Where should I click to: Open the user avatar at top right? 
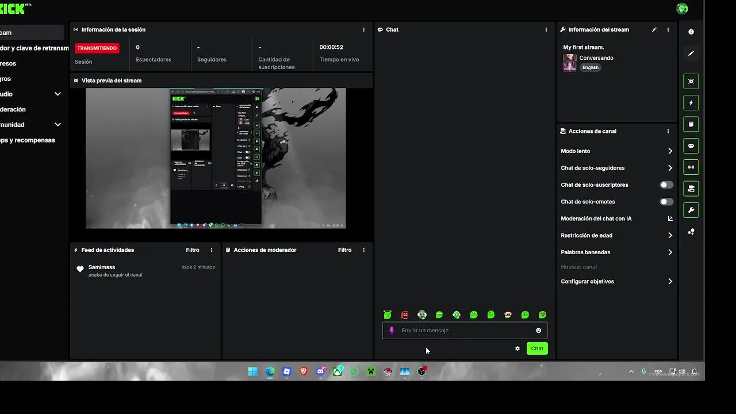coord(682,9)
